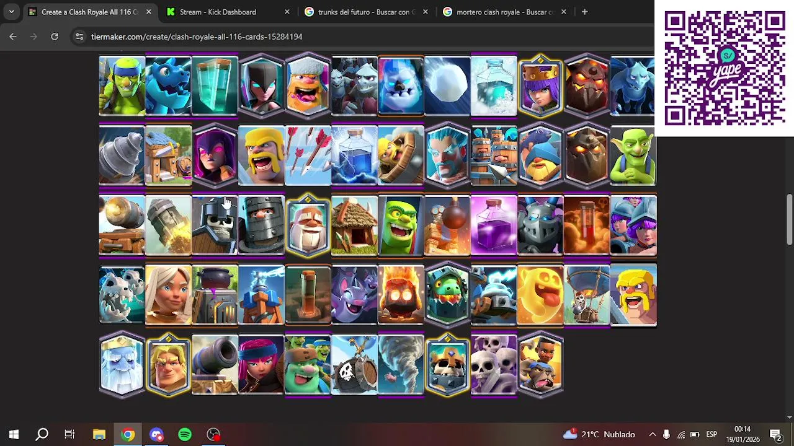Viewport: 794px width, 446px height.
Task: Click the Tornado spell card
Action: (401, 365)
